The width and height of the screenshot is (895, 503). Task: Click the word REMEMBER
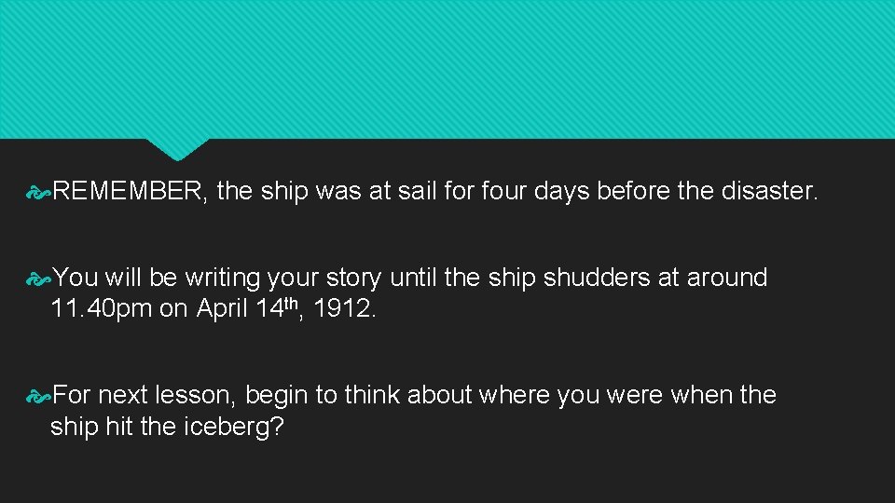click(x=127, y=191)
